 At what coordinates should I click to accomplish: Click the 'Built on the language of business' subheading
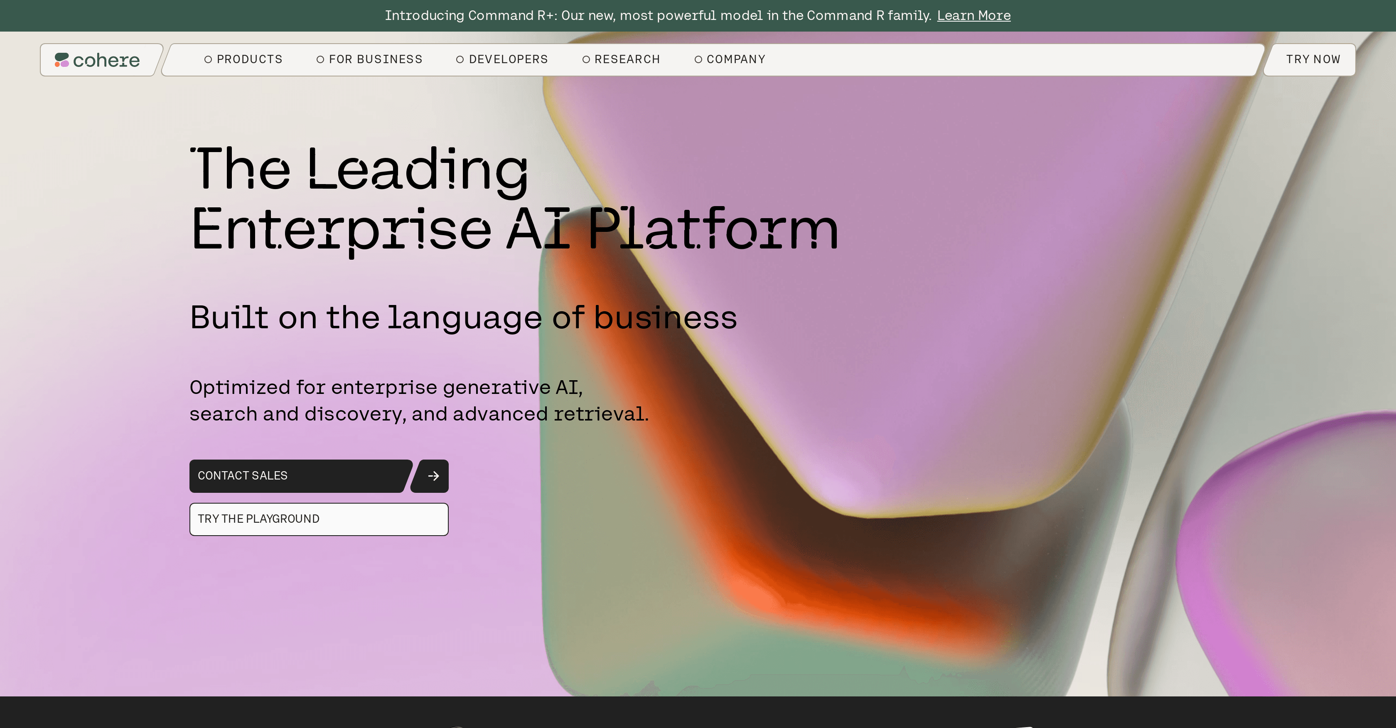[x=463, y=317]
